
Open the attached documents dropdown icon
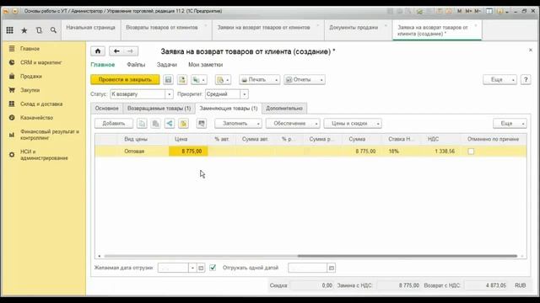223,80
